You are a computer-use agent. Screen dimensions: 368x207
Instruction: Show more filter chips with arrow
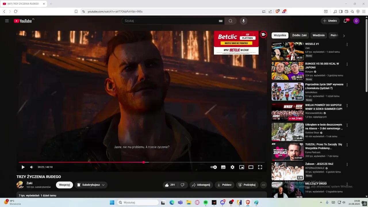pos(344,36)
